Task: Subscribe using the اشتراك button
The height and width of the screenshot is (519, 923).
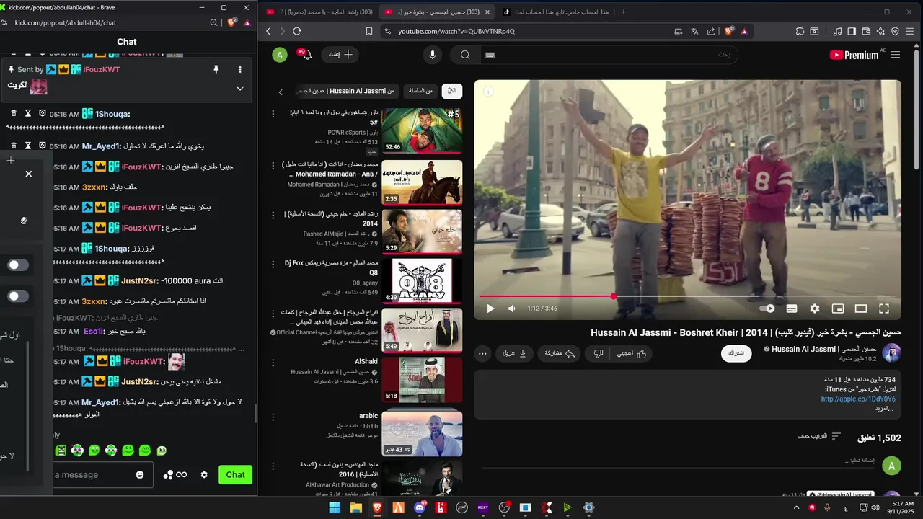Action: (736, 353)
